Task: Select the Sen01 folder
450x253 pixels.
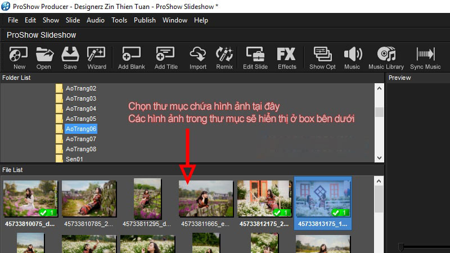Action: click(x=74, y=159)
